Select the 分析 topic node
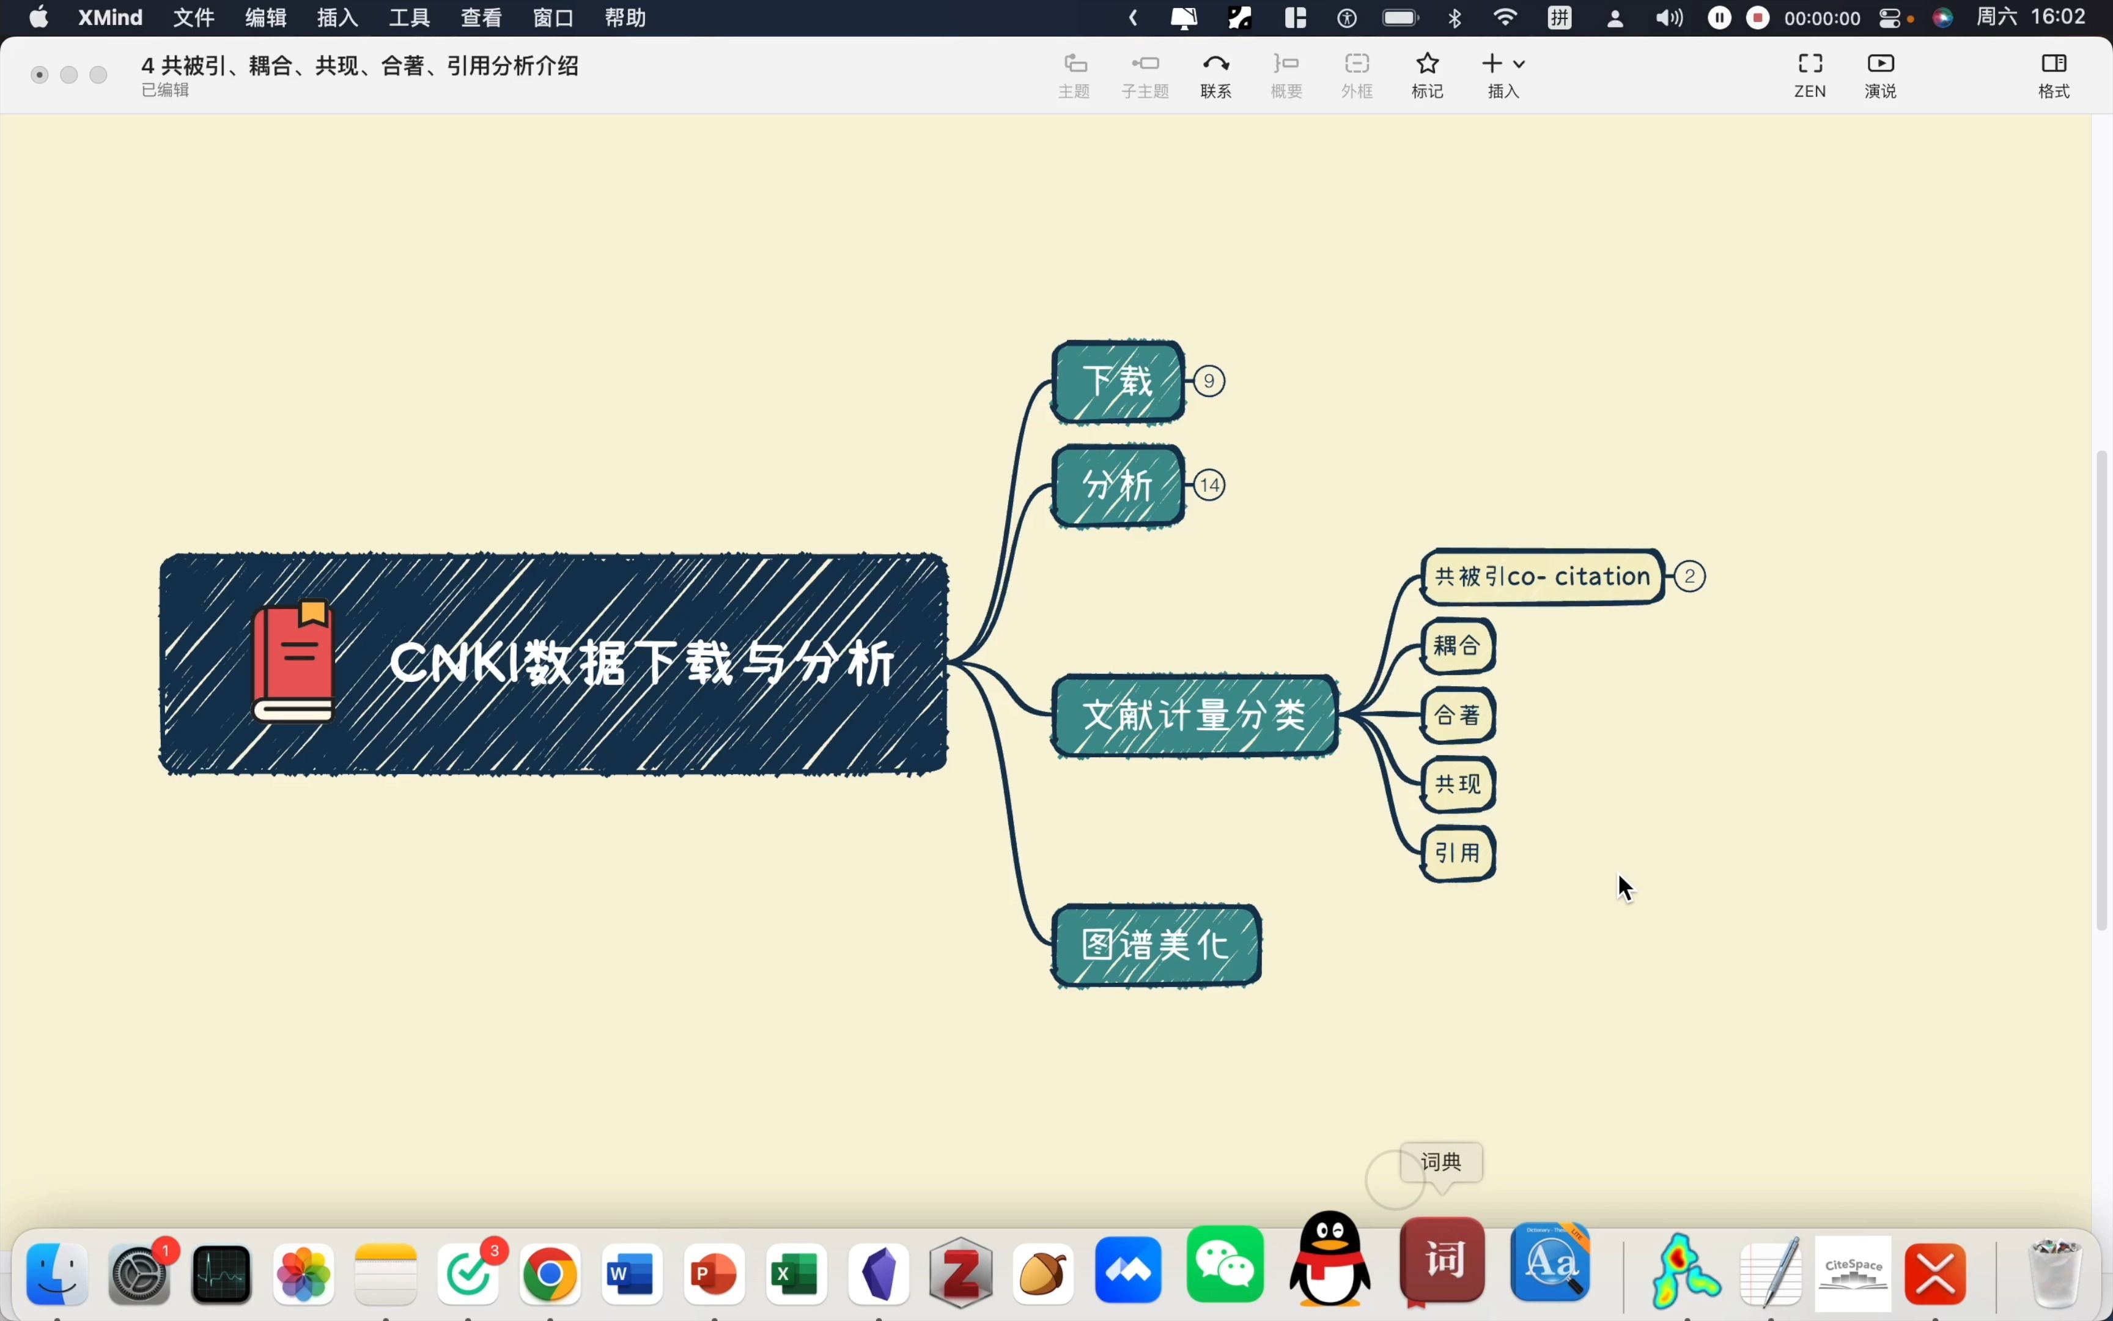 click(1118, 485)
